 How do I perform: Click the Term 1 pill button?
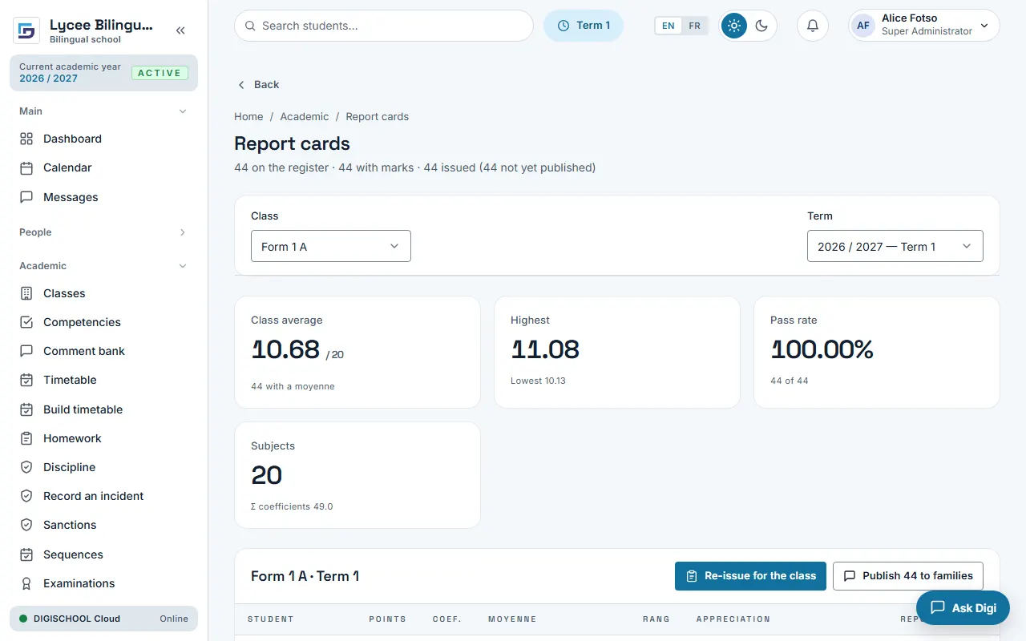(584, 26)
